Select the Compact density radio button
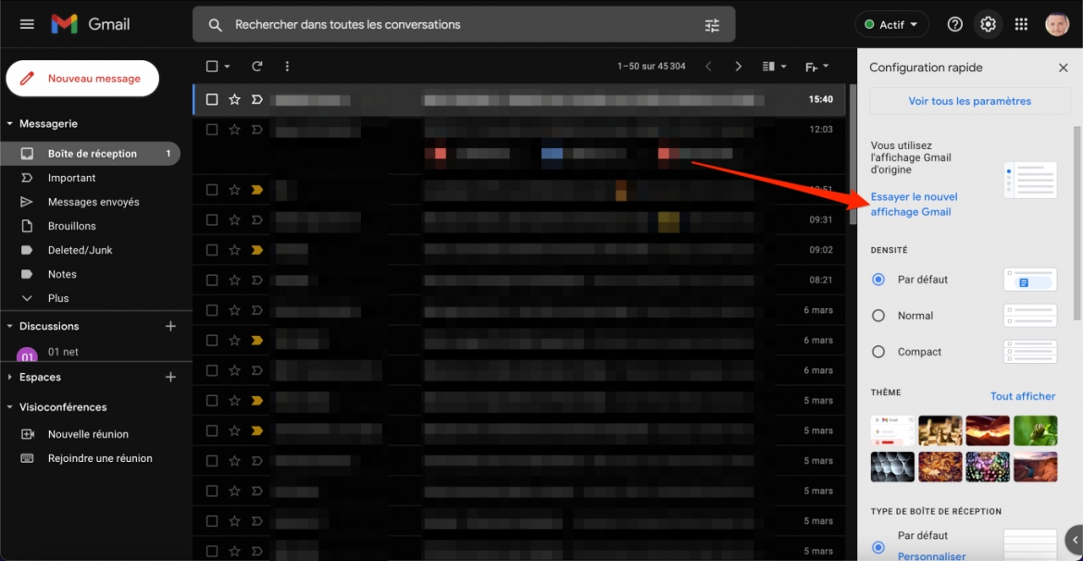The image size is (1083, 561). coord(878,352)
